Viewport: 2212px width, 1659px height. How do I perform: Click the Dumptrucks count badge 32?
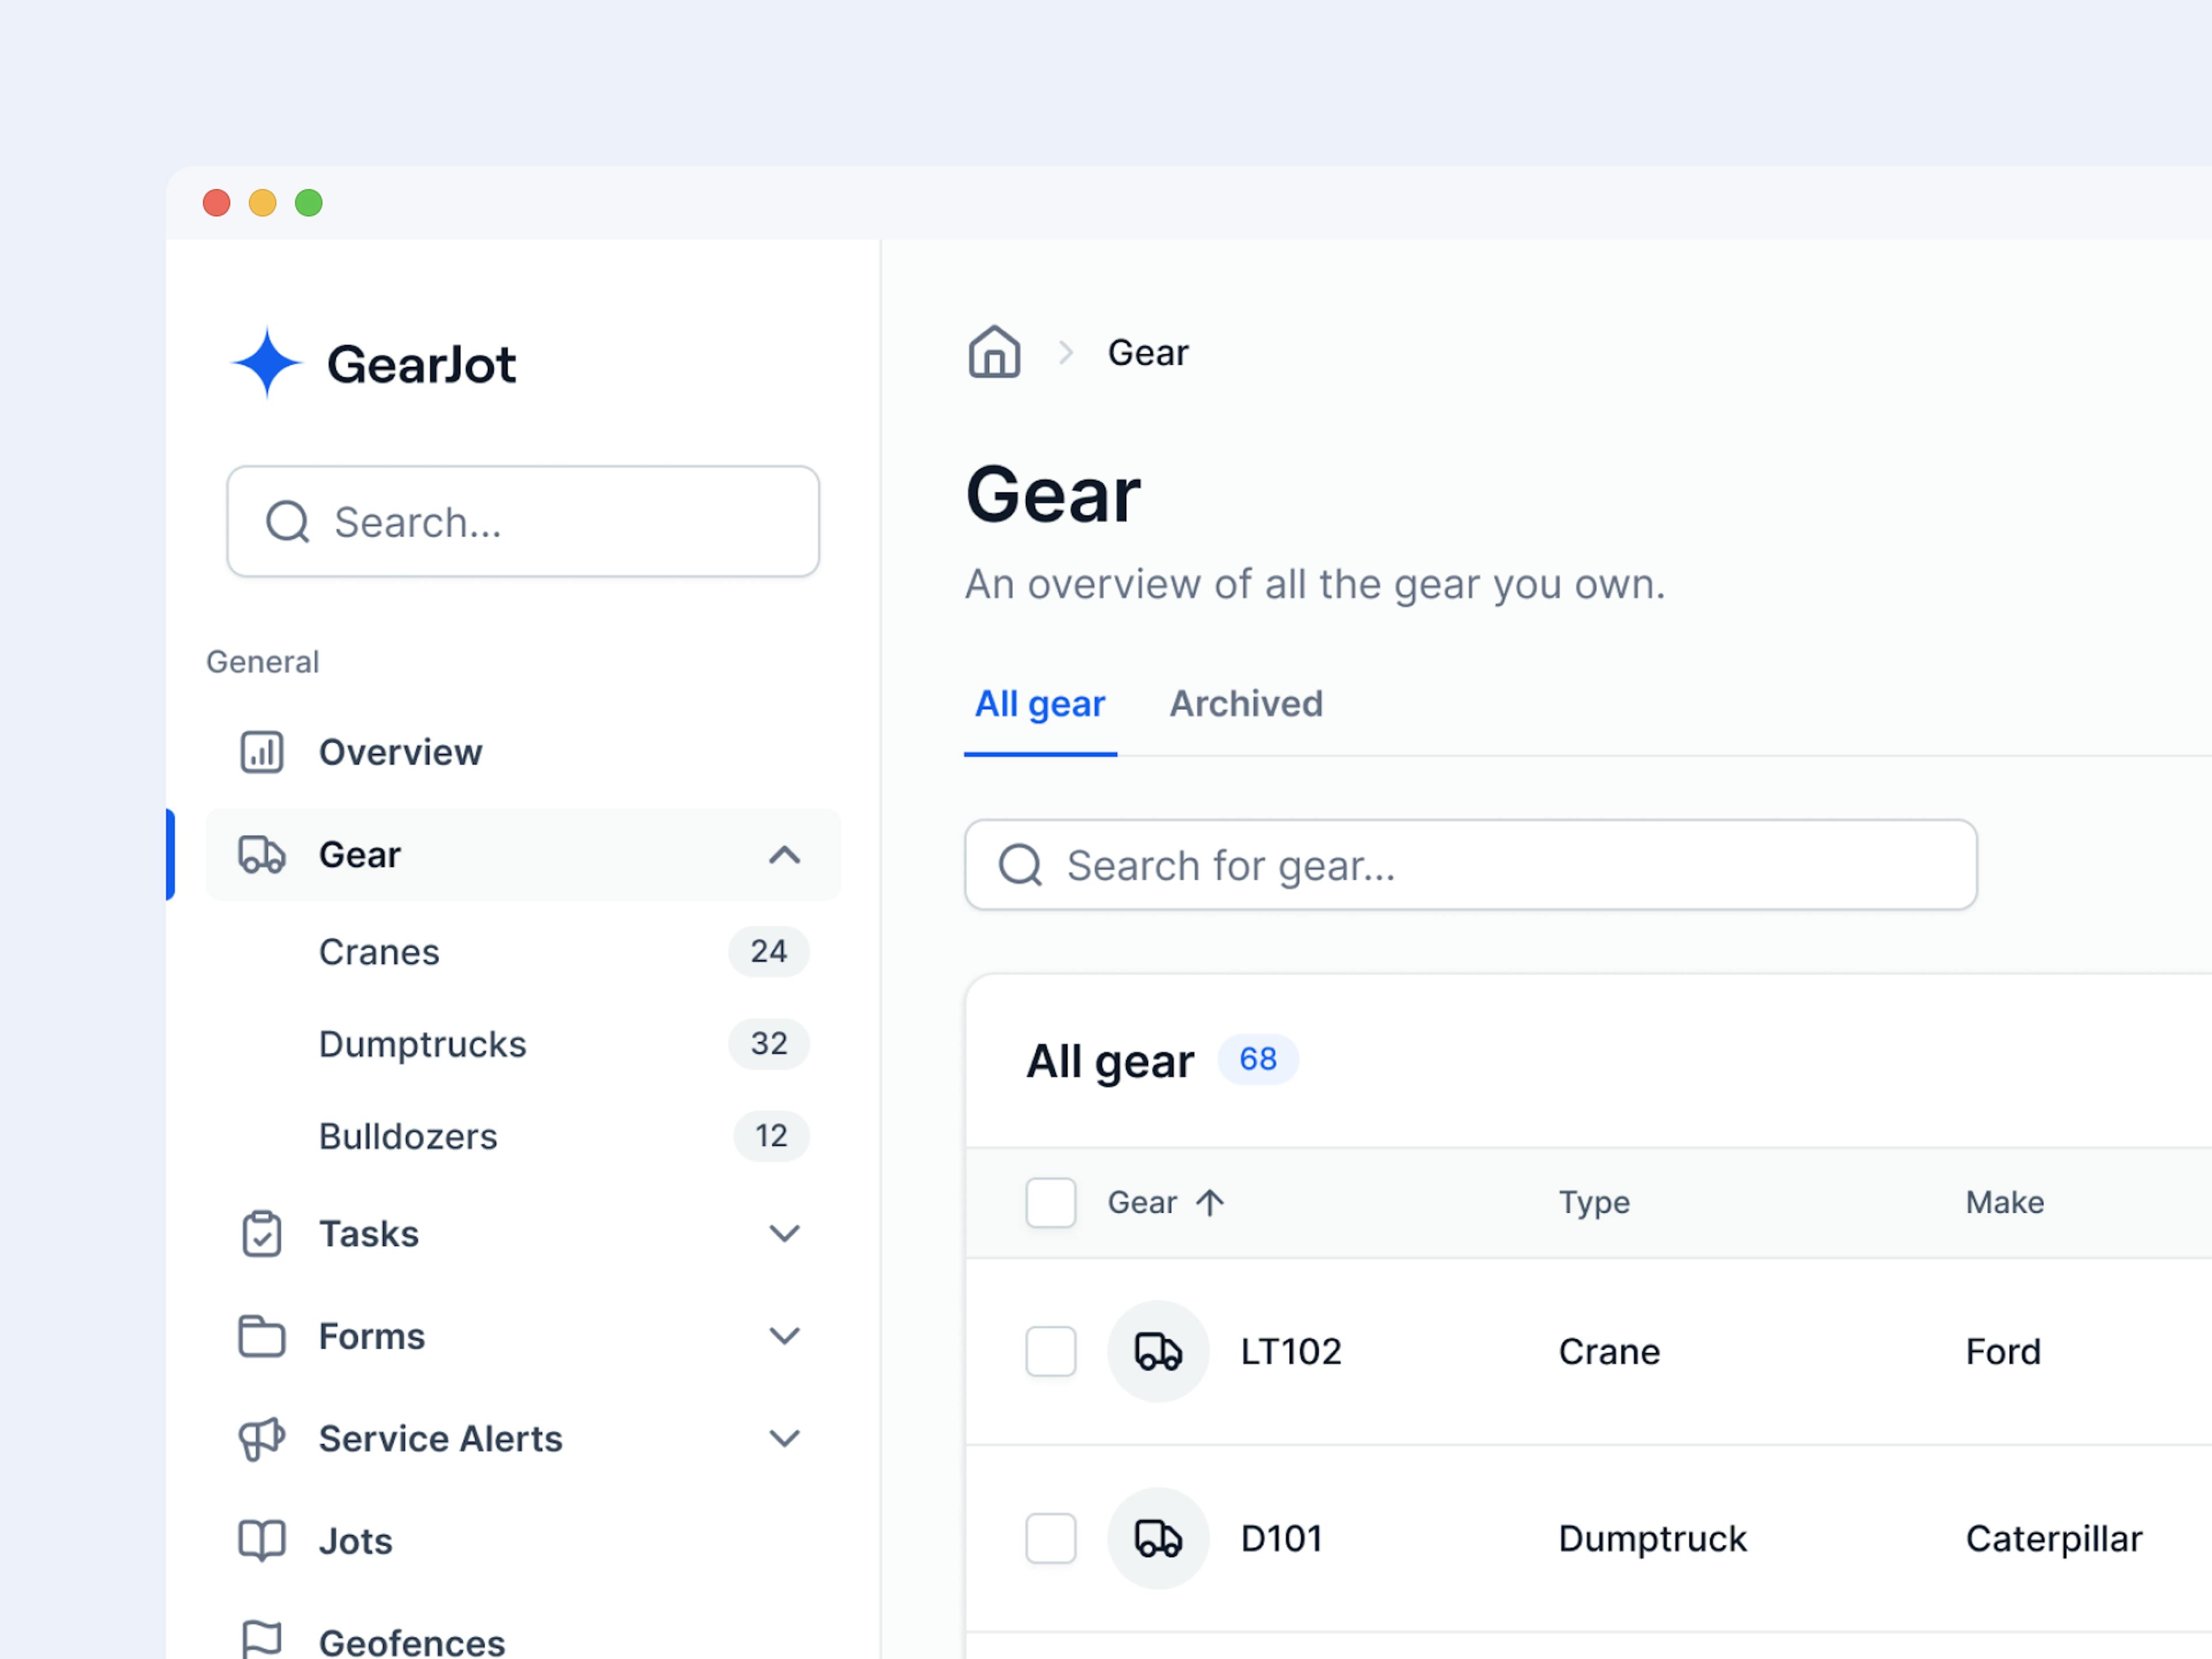click(x=769, y=1043)
